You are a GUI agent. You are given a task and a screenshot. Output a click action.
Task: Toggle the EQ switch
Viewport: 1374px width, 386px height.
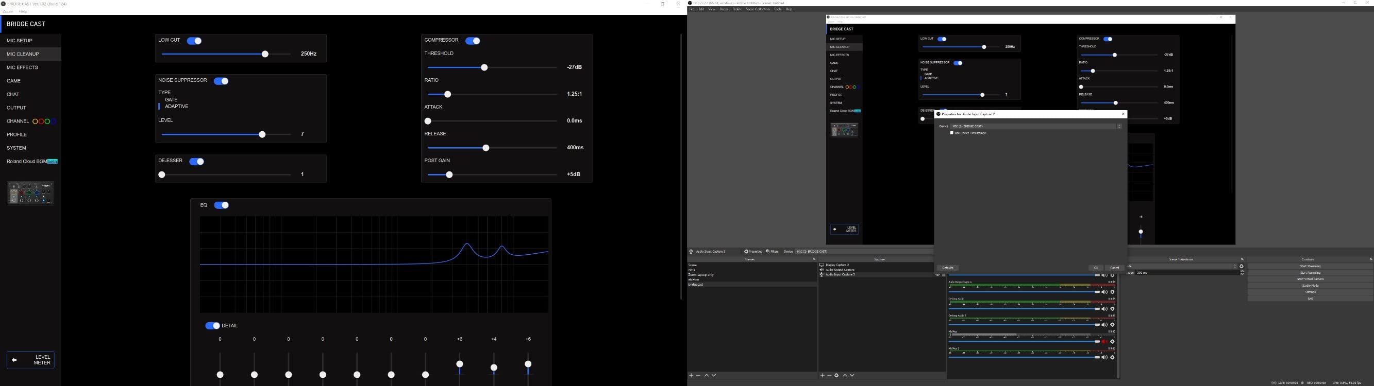coord(221,205)
